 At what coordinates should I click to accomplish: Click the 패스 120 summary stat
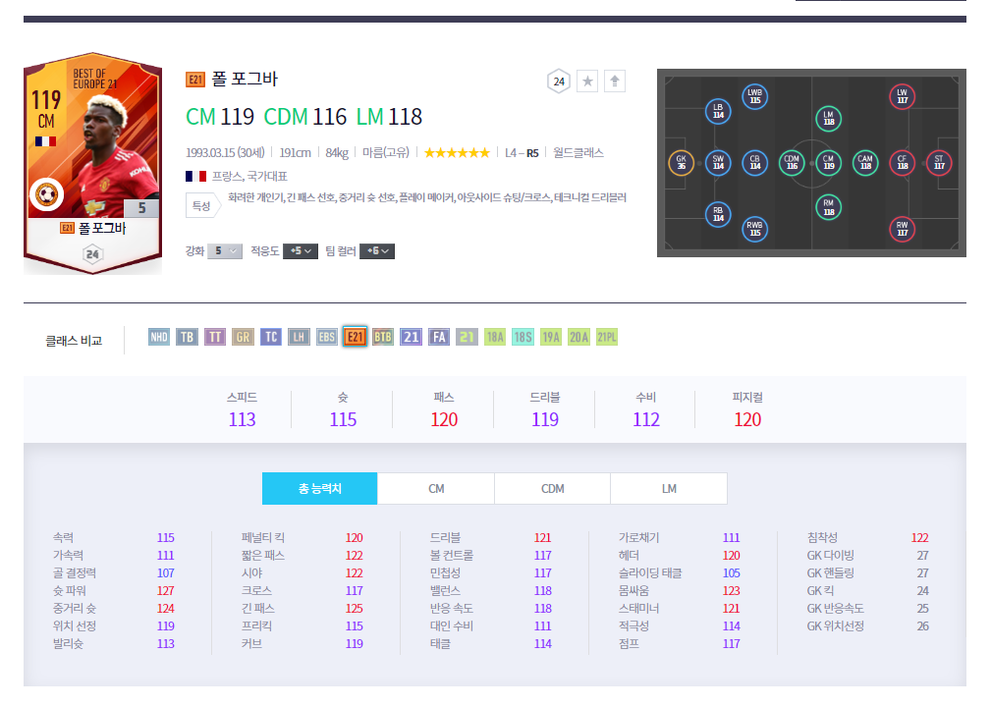(x=444, y=409)
